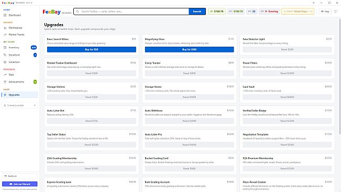The height and width of the screenshot is (192, 341).
Task: Click the REP 23 indicator
Action: pyautogui.click(x=252, y=12)
